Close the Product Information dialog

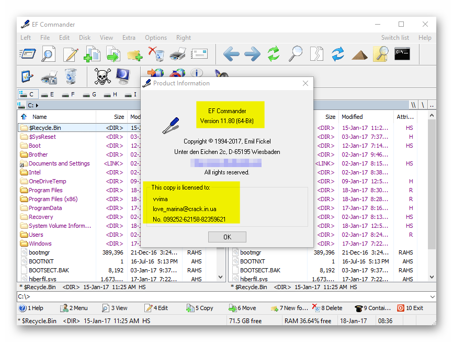click(305, 83)
